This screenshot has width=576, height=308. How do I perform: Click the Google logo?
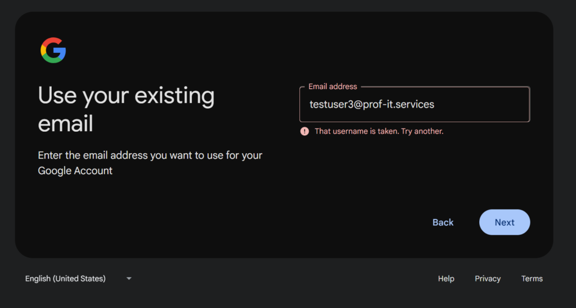tap(53, 51)
